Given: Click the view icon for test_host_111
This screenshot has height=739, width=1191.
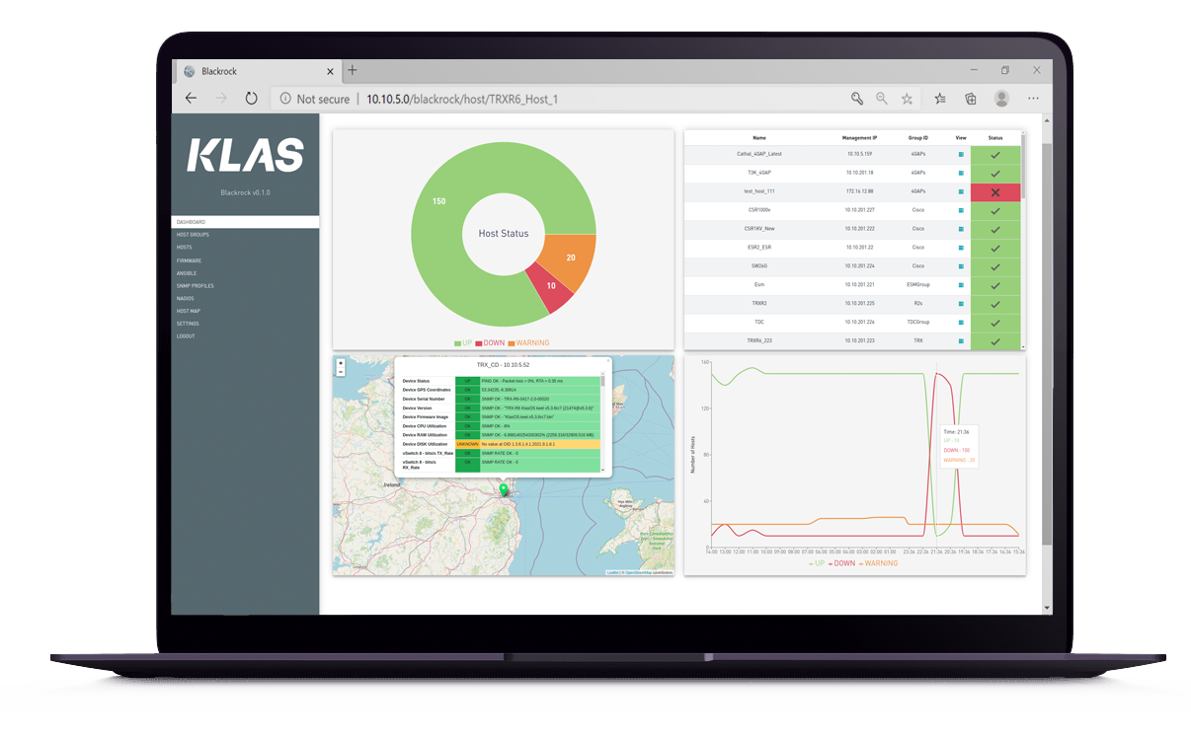Looking at the screenshot, I should pos(960,191).
